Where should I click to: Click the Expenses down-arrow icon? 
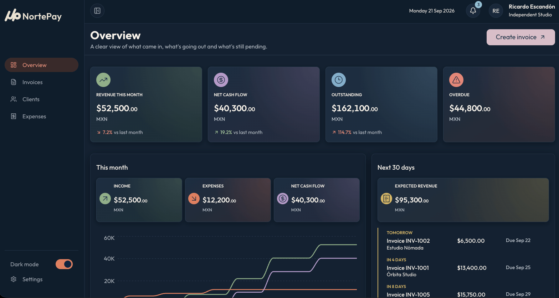pyautogui.click(x=194, y=199)
